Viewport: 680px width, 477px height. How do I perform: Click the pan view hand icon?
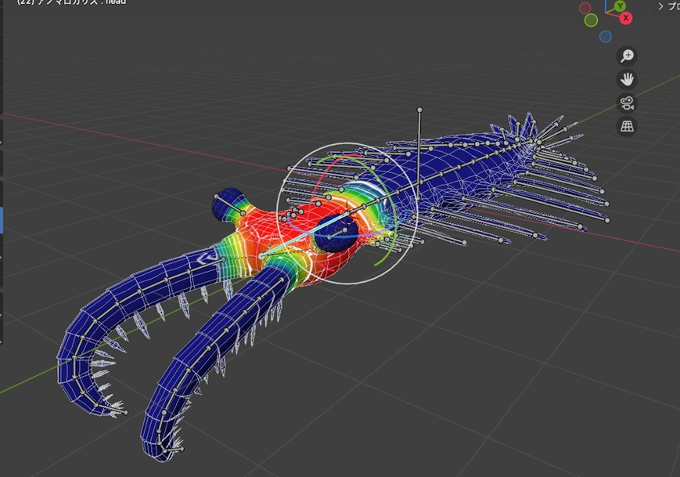(627, 79)
